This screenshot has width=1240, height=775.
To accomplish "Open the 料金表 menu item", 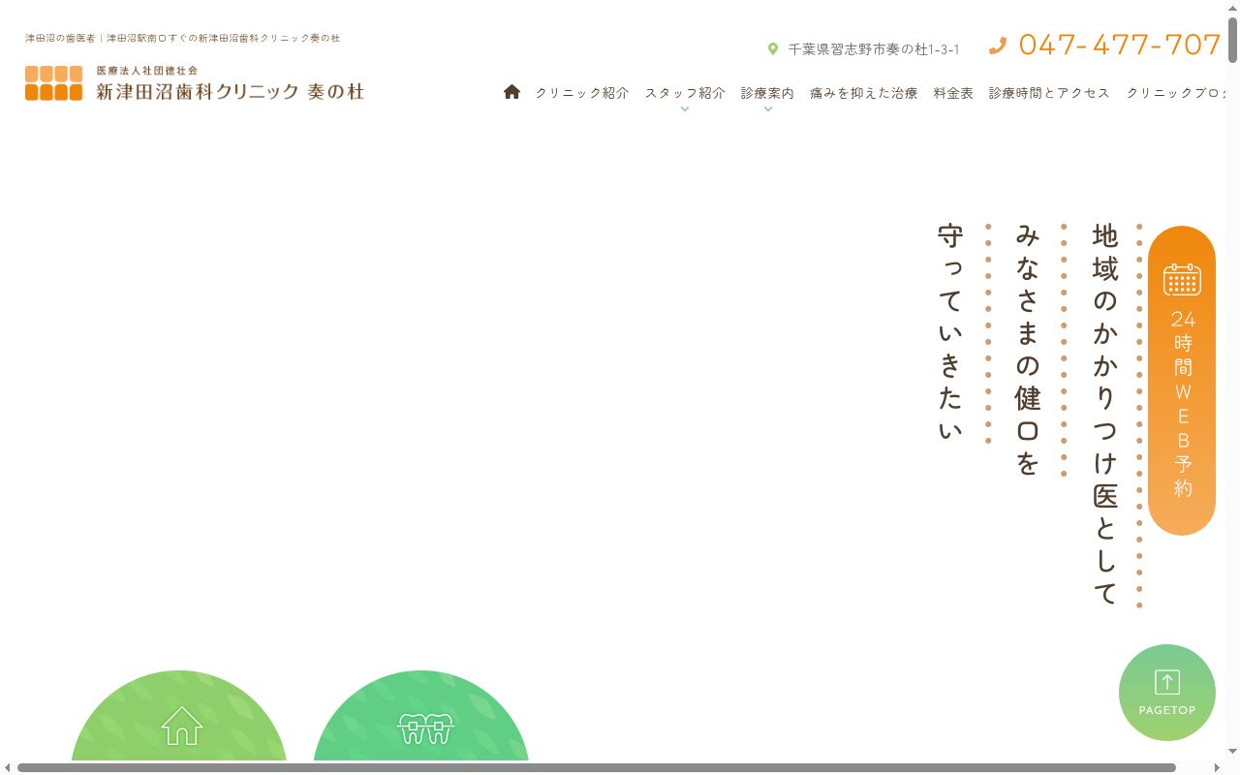I will 953,93.
